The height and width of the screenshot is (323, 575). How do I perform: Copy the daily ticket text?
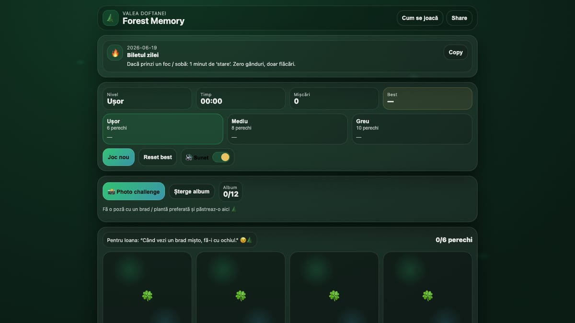pos(456,53)
